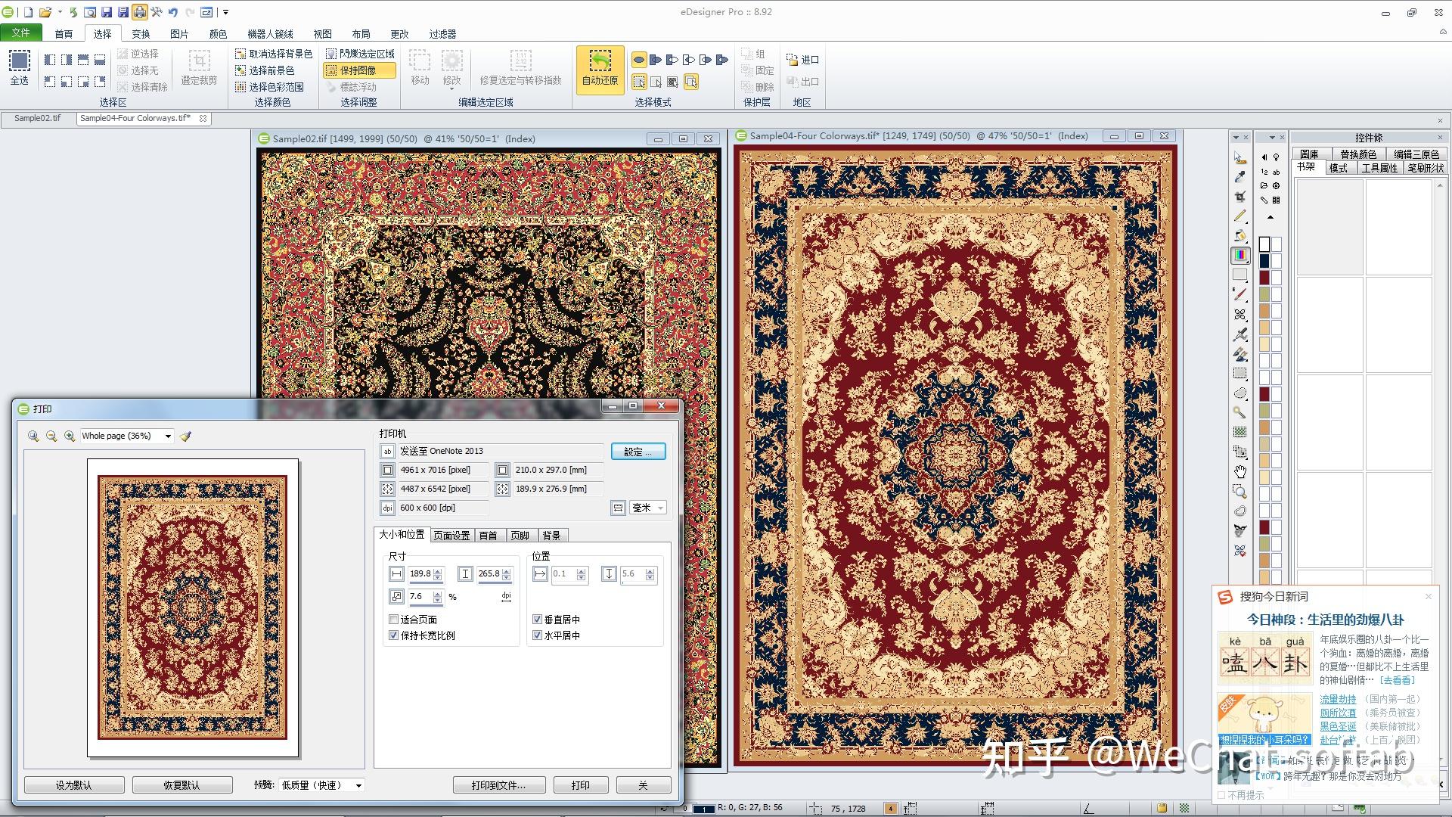Open the 毫米 units dropdown
This screenshot has width=1452, height=817.
tap(660, 508)
